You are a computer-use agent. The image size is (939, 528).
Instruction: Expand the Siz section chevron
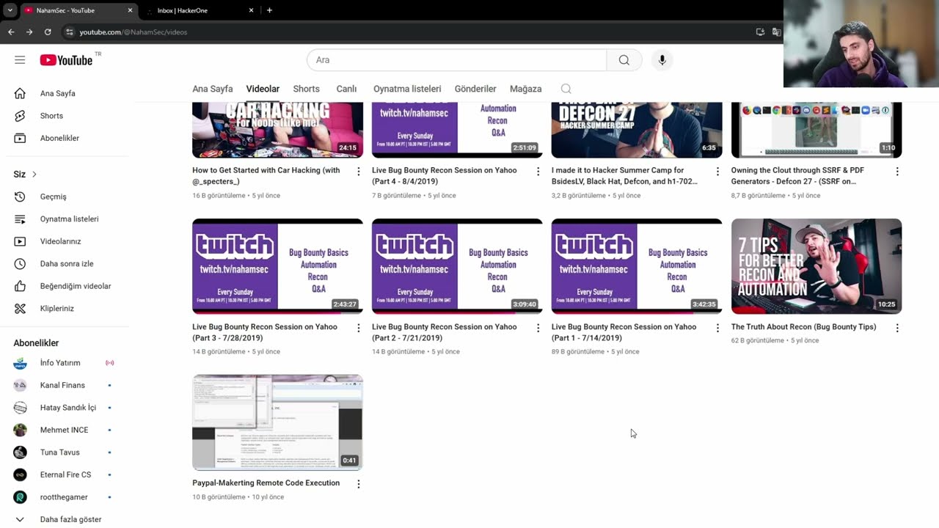34,174
